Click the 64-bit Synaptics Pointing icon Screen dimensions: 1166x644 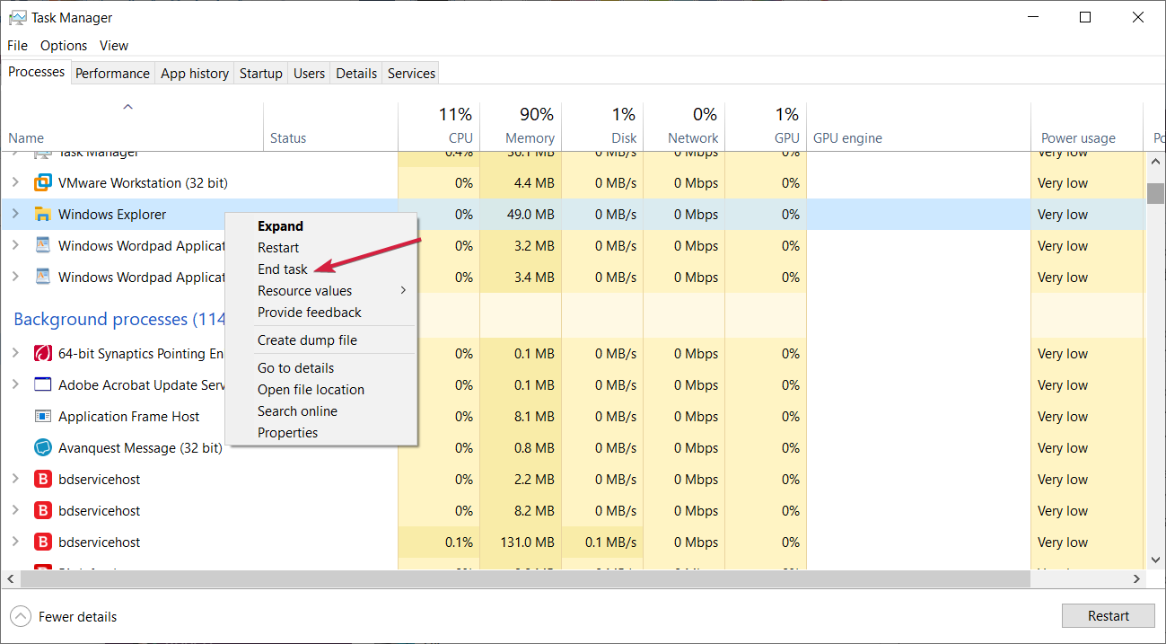coord(42,354)
